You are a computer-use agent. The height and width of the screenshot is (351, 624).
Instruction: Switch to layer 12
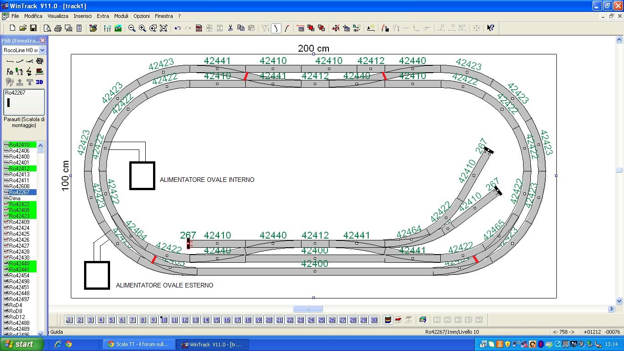click(x=185, y=320)
